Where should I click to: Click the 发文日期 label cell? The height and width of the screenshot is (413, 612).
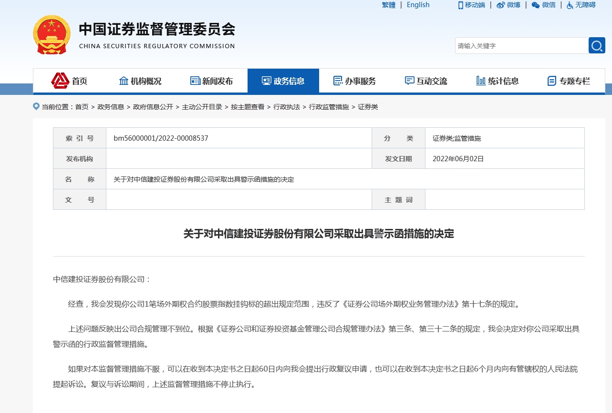[398, 159]
